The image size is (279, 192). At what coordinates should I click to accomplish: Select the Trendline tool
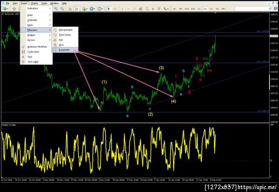click(135, 9)
